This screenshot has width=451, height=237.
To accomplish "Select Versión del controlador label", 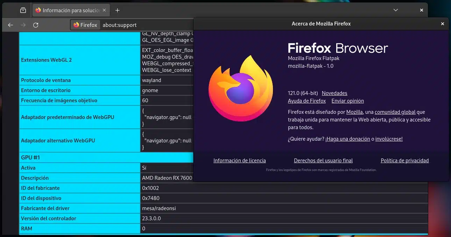I will click(49, 219).
